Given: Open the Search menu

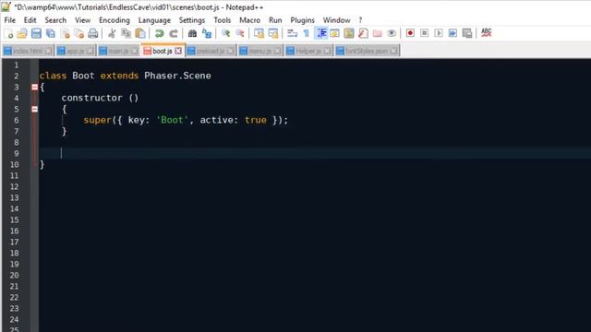Looking at the screenshot, I should [55, 20].
